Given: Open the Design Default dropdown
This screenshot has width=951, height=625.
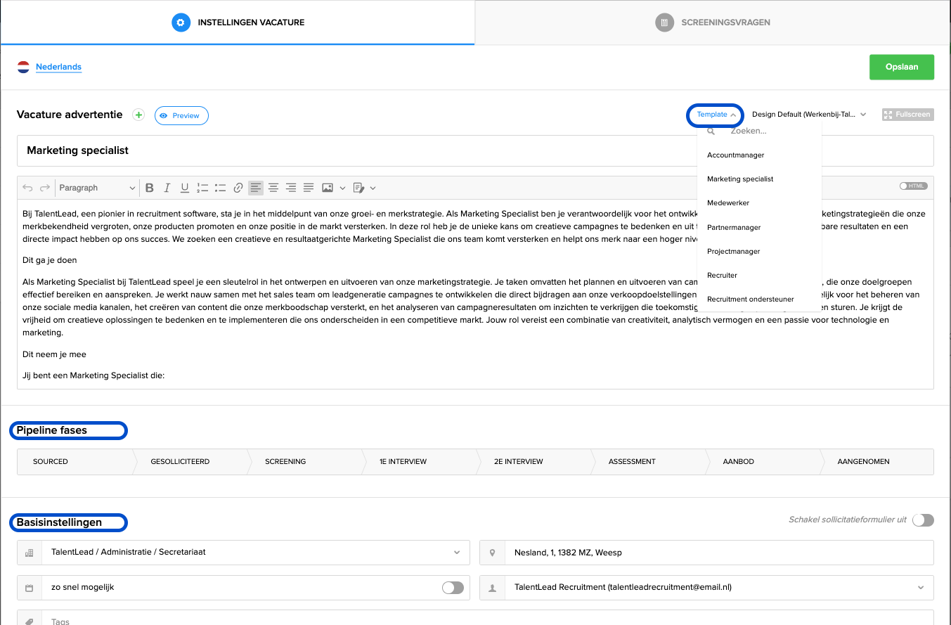Looking at the screenshot, I should (x=809, y=114).
